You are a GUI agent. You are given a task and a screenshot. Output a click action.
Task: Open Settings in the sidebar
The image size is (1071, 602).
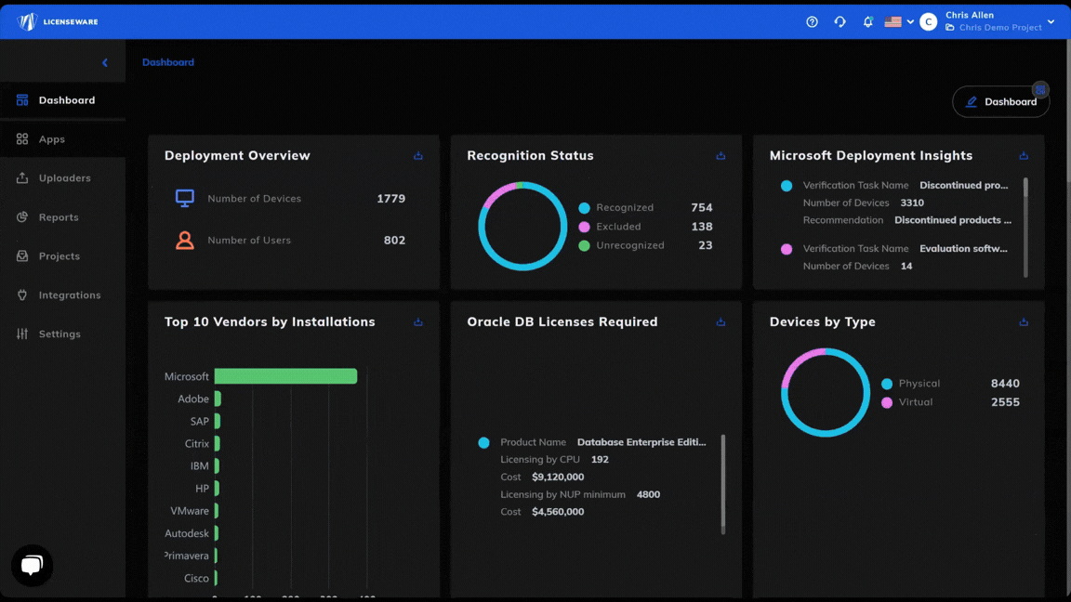point(63,334)
